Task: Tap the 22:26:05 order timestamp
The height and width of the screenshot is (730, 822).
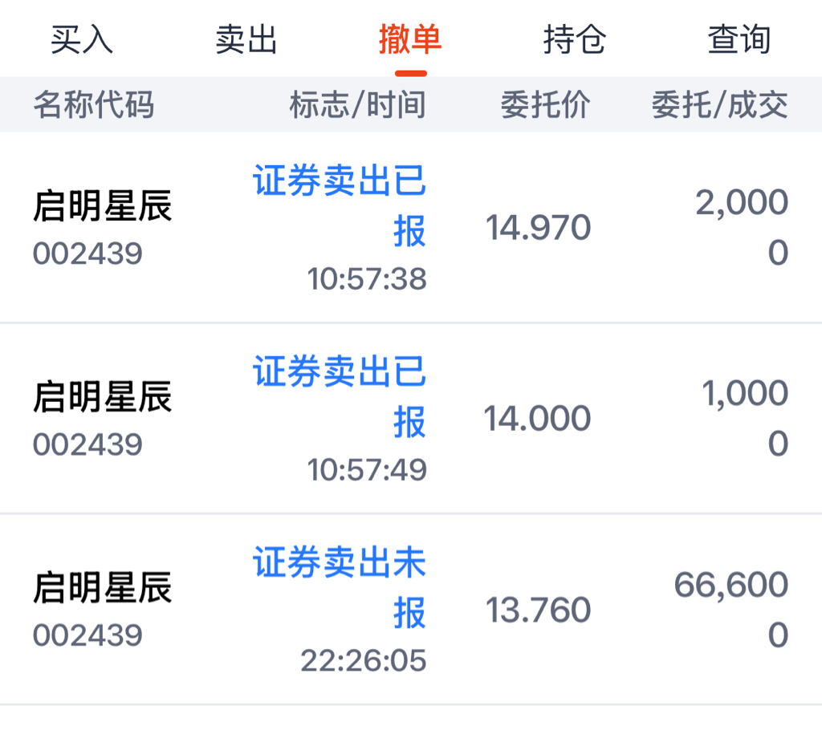Action: (364, 661)
